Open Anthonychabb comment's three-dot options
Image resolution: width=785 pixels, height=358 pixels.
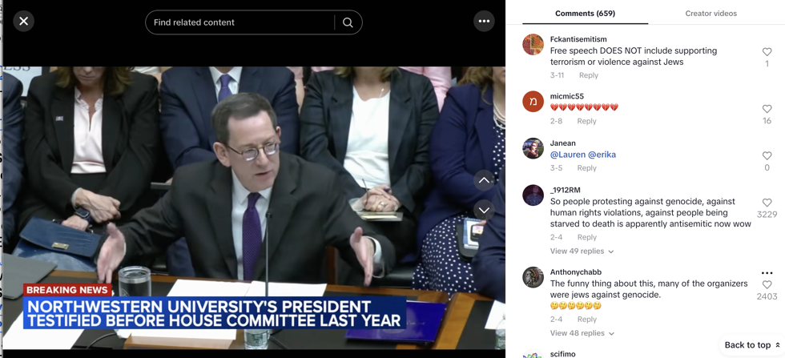[x=767, y=273]
